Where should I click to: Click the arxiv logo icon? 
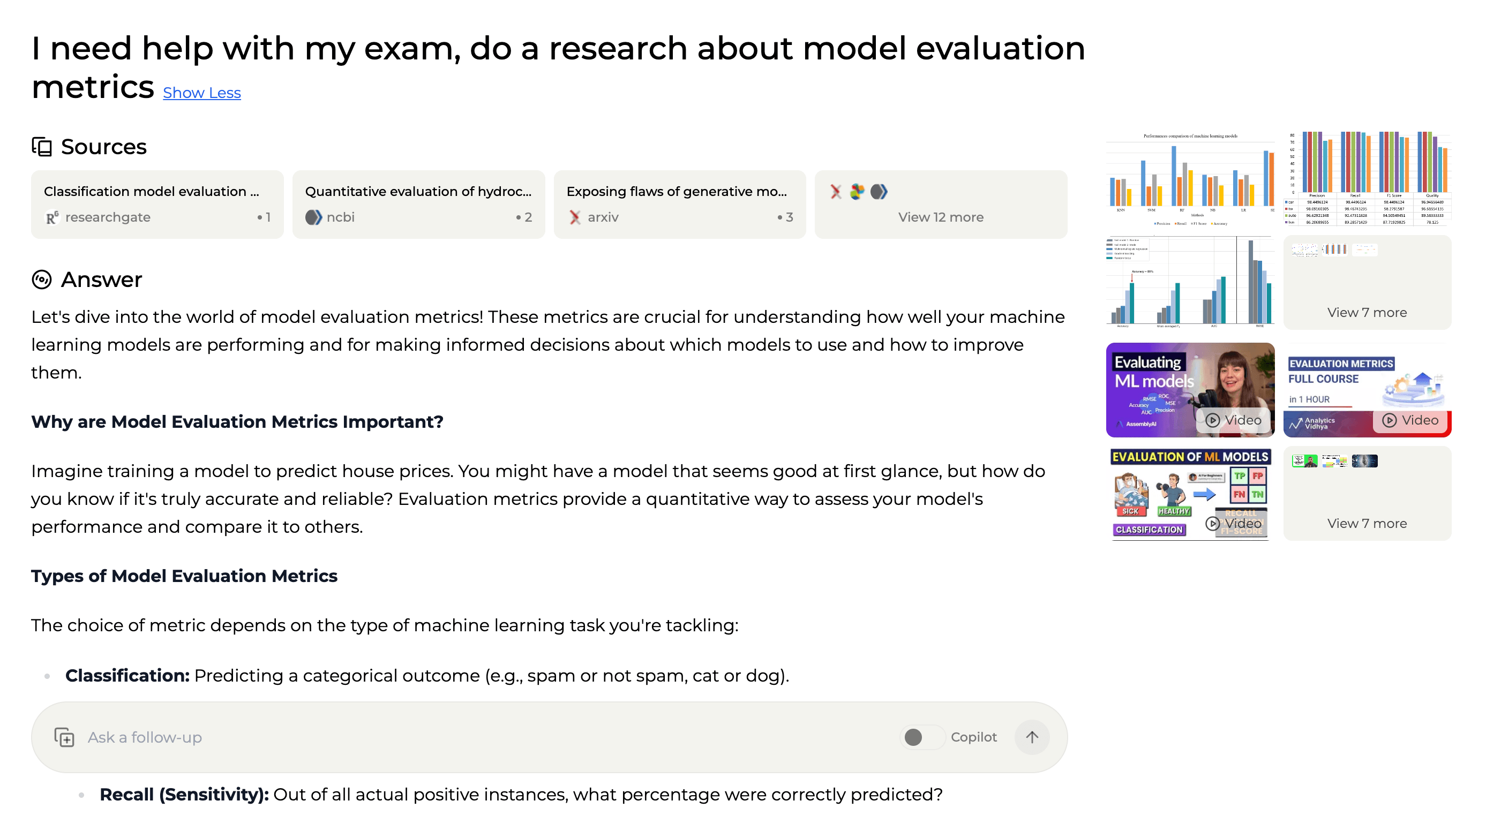click(x=575, y=217)
